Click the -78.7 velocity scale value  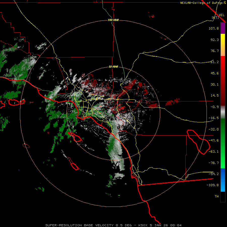(214, 163)
